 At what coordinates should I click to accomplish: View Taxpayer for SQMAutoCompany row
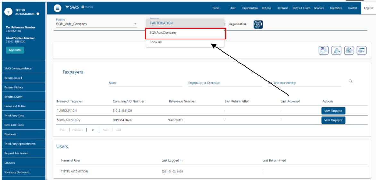[x=333, y=120]
